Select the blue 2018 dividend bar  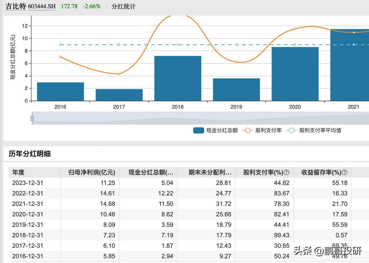point(178,78)
